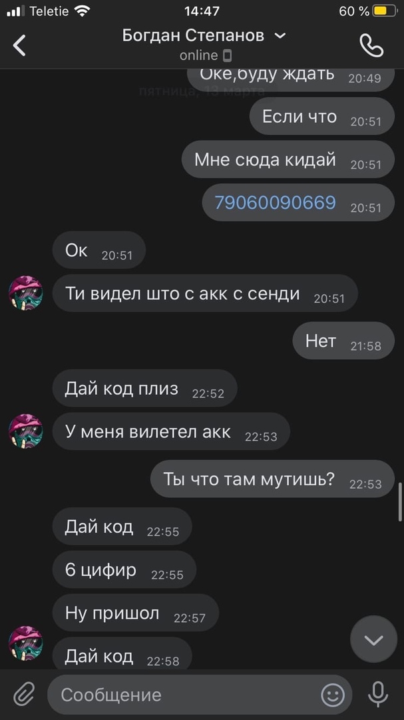Image resolution: width=404 pixels, height=720 pixels.
Task: Tap the avatar beside 'У меня вилетел акк'
Action: pyautogui.click(x=26, y=431)
